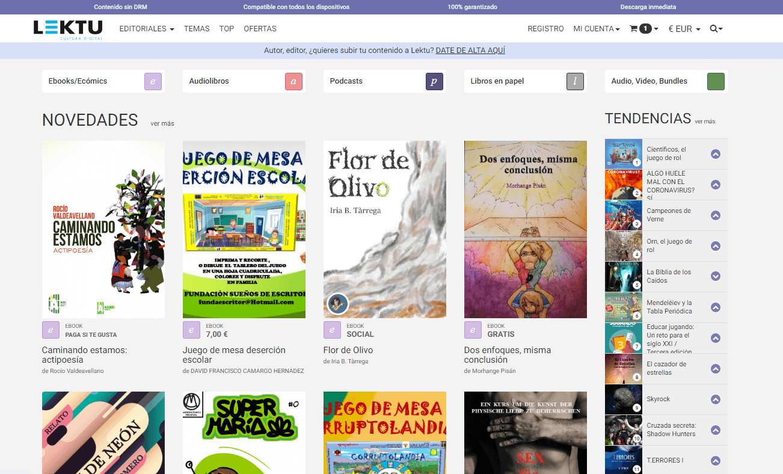Open the Mi Cuenta dropdown
This screenshot has width=783, height=474.
point(596,29)
